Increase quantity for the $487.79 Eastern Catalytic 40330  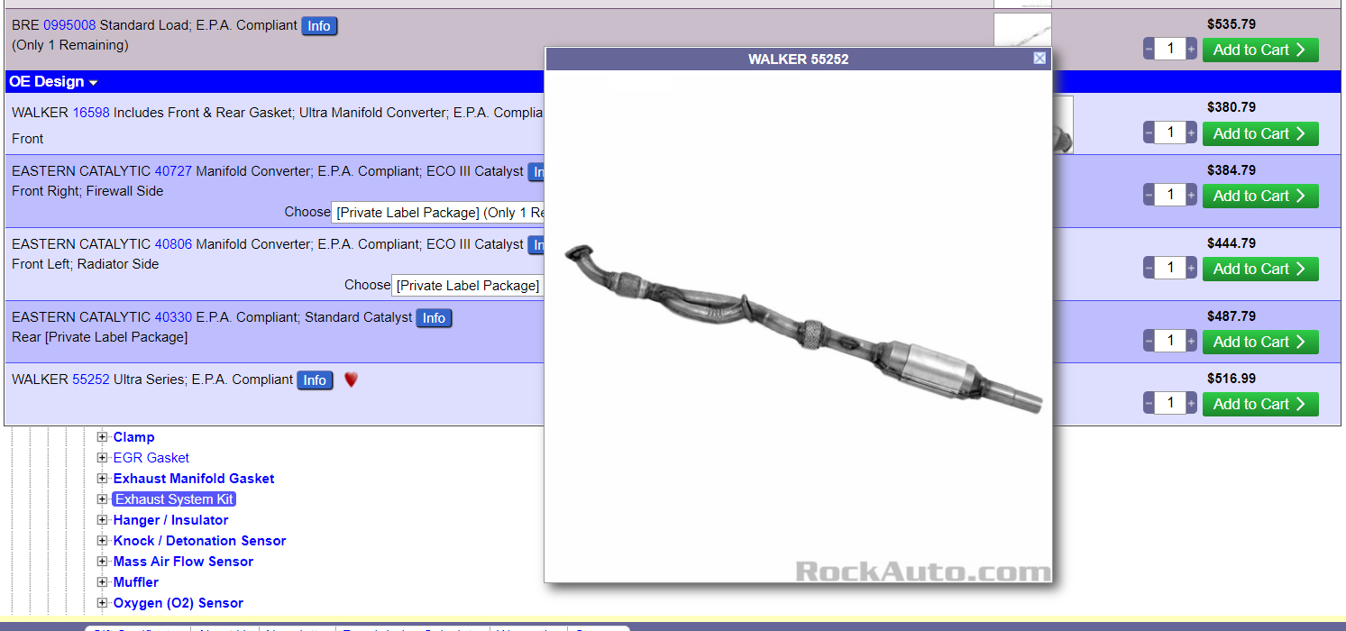coord(1191,341)
